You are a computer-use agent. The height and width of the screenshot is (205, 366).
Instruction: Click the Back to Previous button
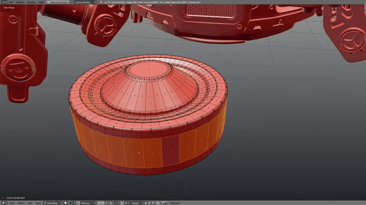pos(58,2)
